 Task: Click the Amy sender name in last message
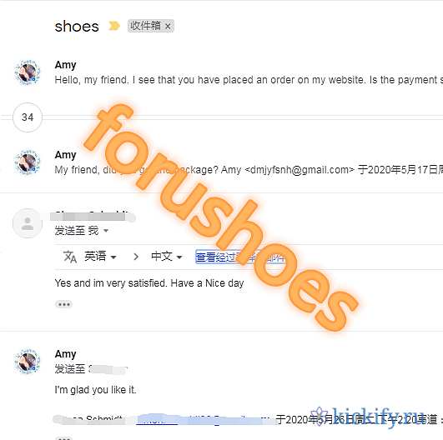(66, 354)
